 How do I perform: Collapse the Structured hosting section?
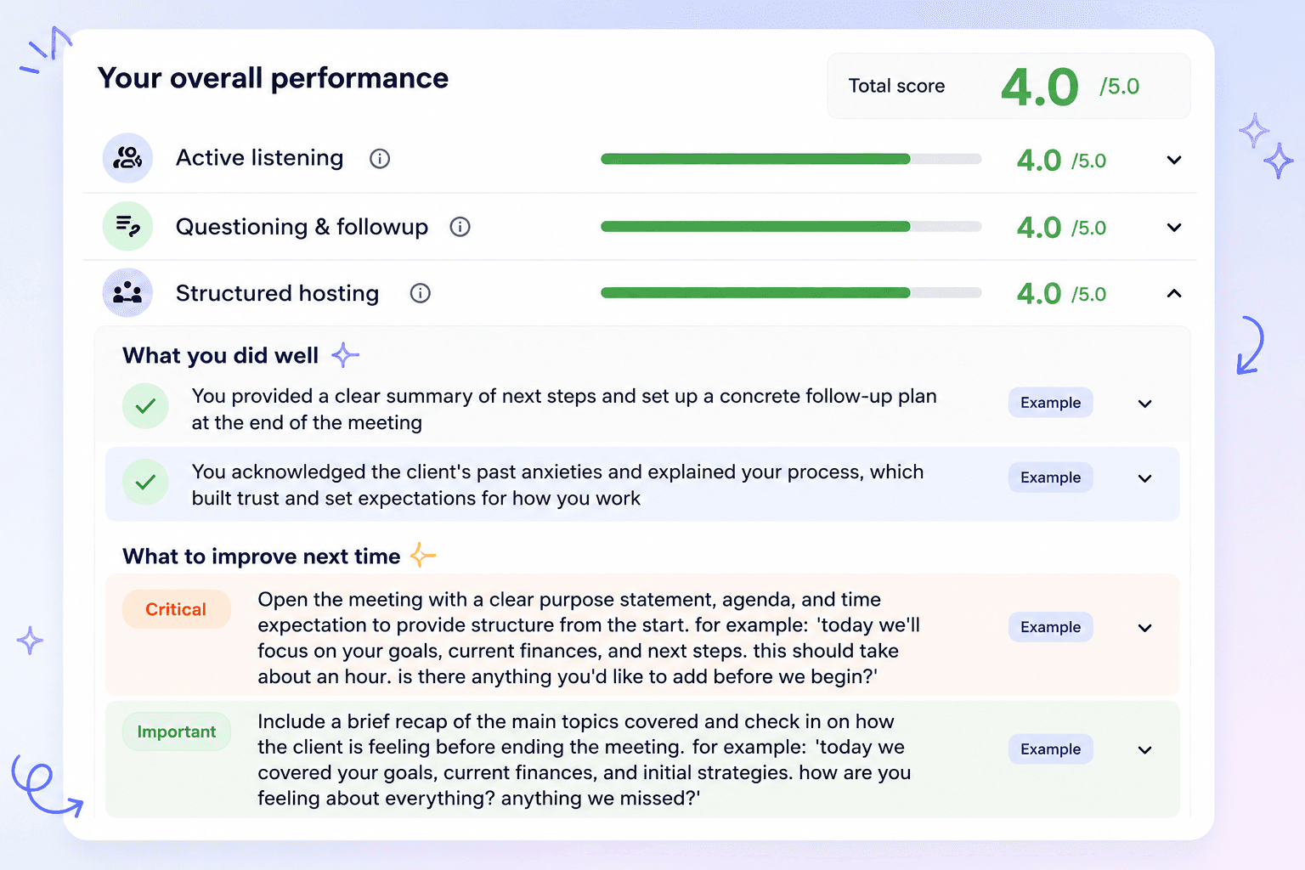click(1174, 293)
